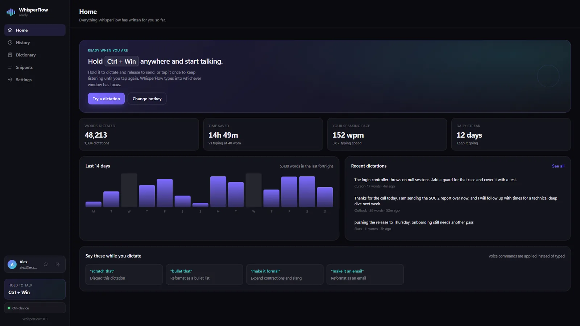Open the login controller dictation entry
Viewport: 580px width, 326px height.
[457, 183]
